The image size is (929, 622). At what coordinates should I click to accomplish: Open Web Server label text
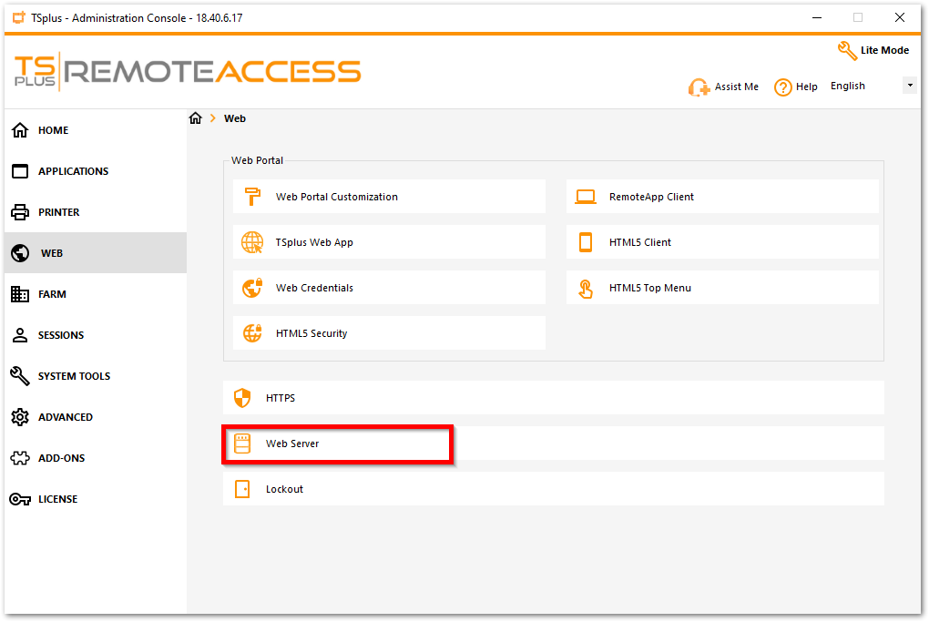pos(292,444)
